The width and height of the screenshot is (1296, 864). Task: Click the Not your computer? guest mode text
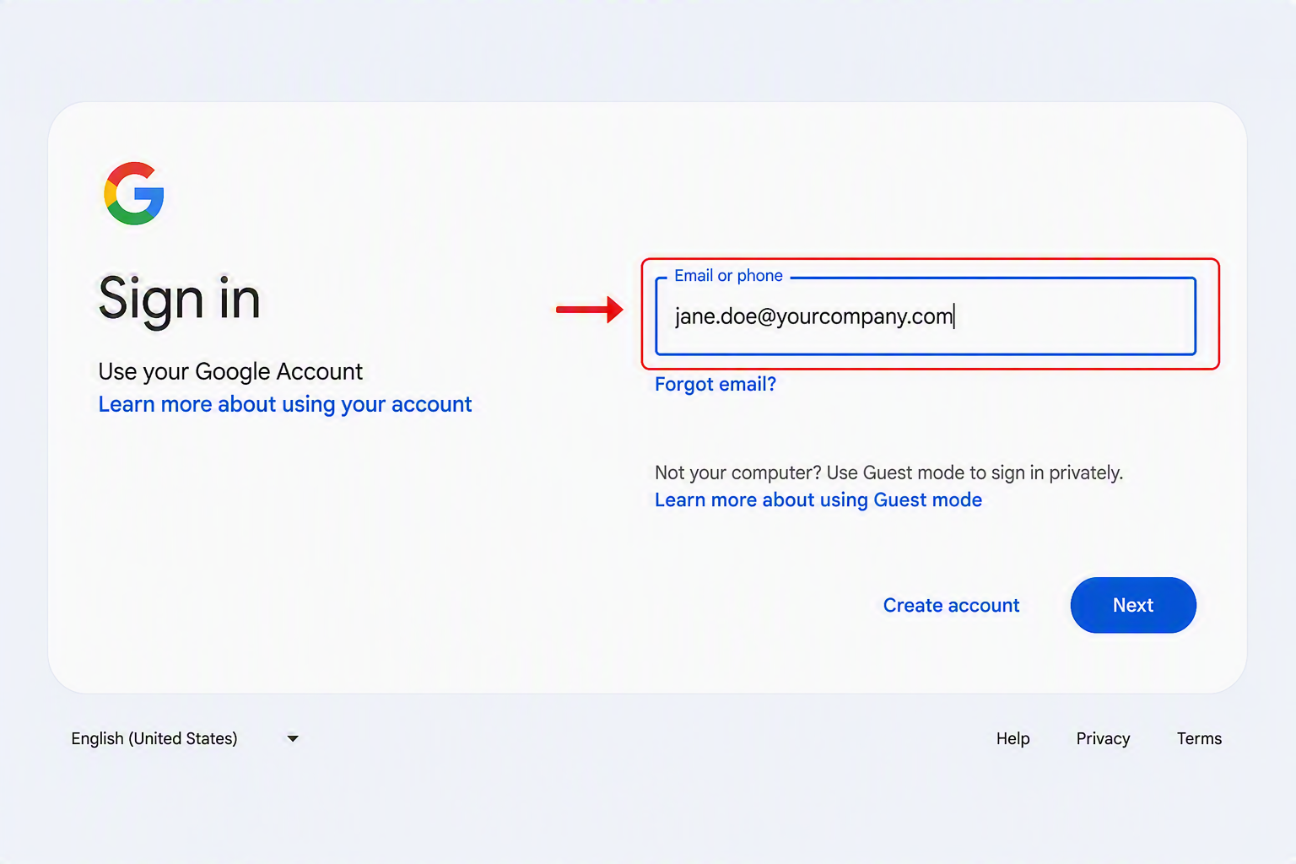click(x=888, y=472)
